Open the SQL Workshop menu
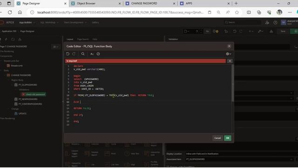298x168 pixels. [x=49, y=22]
